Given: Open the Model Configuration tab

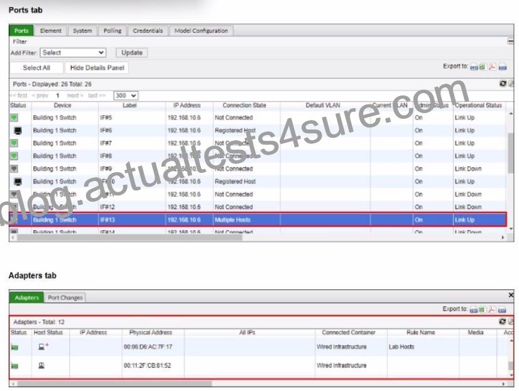Looking at the screenshot, I should (x=201, y=30).
